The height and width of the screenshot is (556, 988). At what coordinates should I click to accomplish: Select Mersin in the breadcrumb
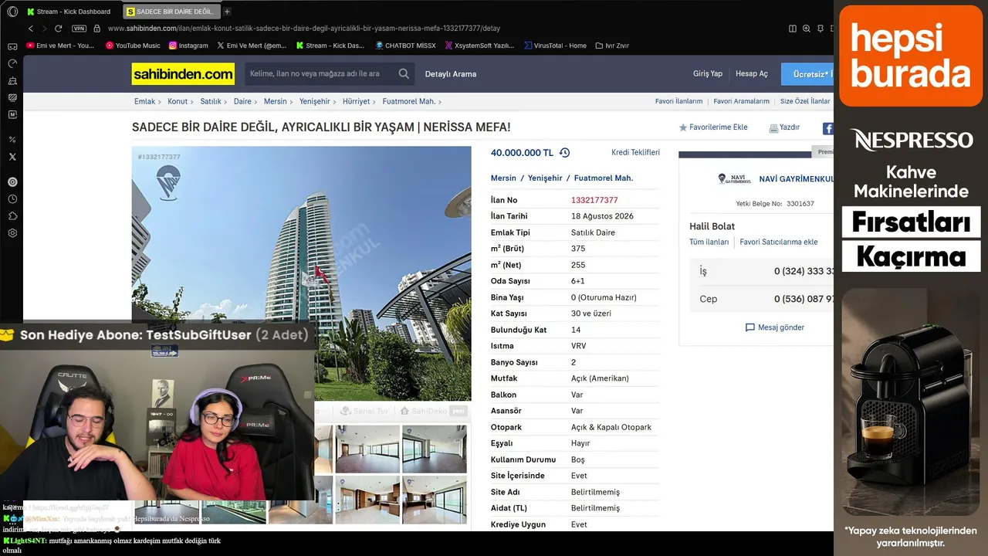coord(275,101)
